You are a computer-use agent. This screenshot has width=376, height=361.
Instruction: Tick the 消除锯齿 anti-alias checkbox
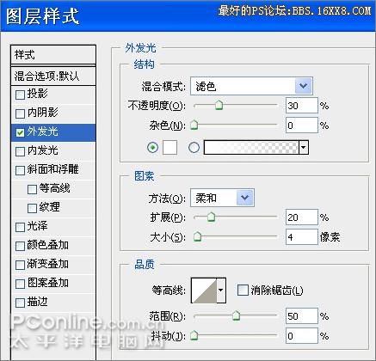point(243,291)
